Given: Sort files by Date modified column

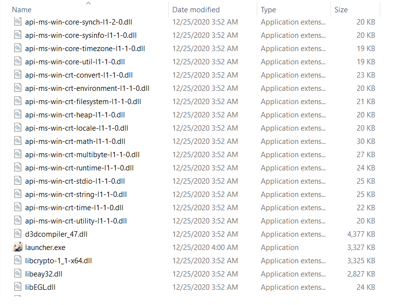Looking at the screenshot, I should tap(196, 10).
